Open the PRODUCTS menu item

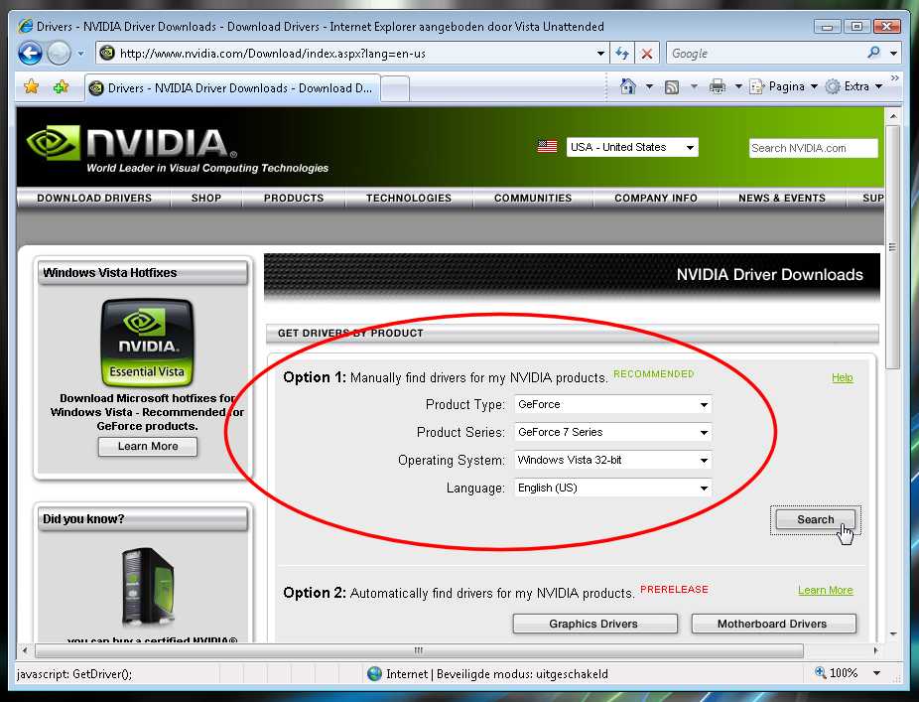[294, 199]
